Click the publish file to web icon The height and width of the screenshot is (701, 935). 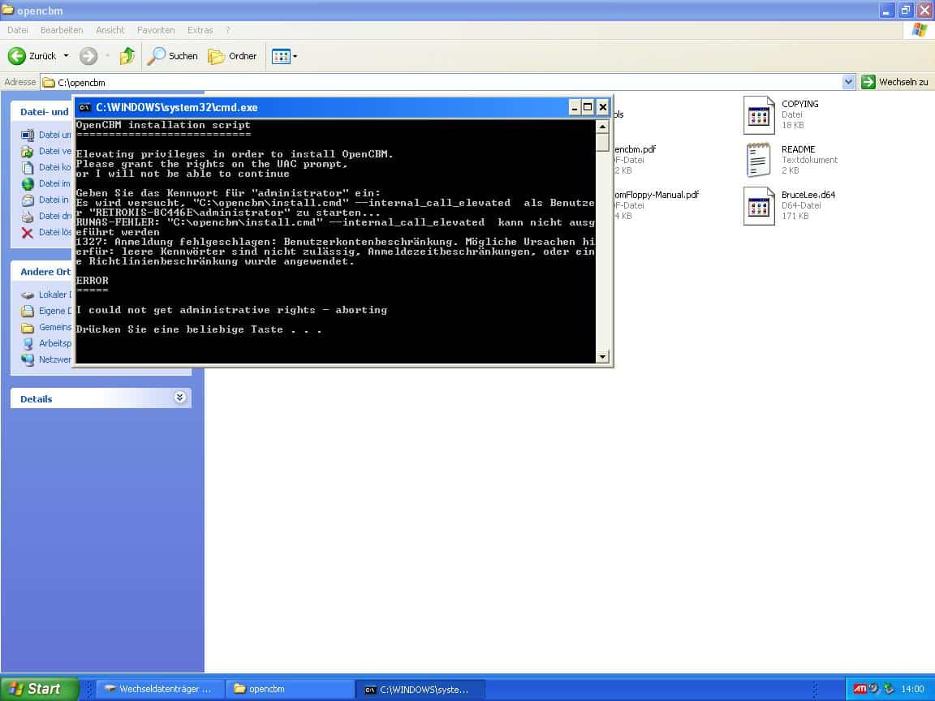(28, 183)
